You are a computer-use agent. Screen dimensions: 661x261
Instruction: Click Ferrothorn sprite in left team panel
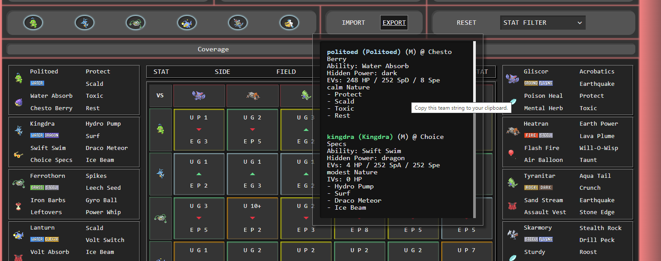tap(18, 182)
